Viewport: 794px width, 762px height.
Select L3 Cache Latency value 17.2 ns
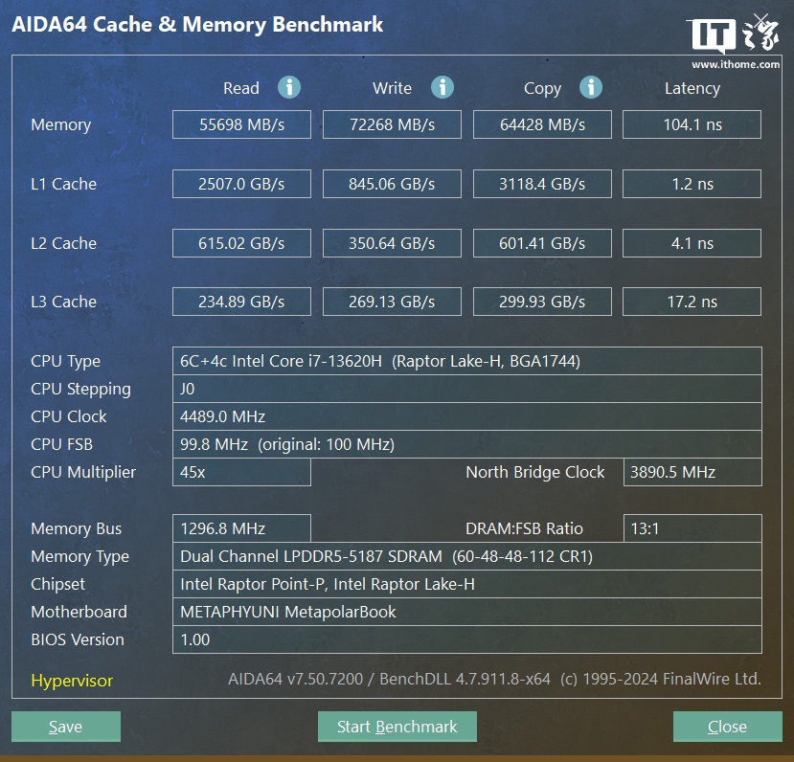(692, 302)
